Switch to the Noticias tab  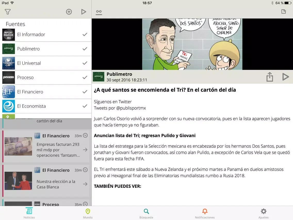(x=29, y=213)
